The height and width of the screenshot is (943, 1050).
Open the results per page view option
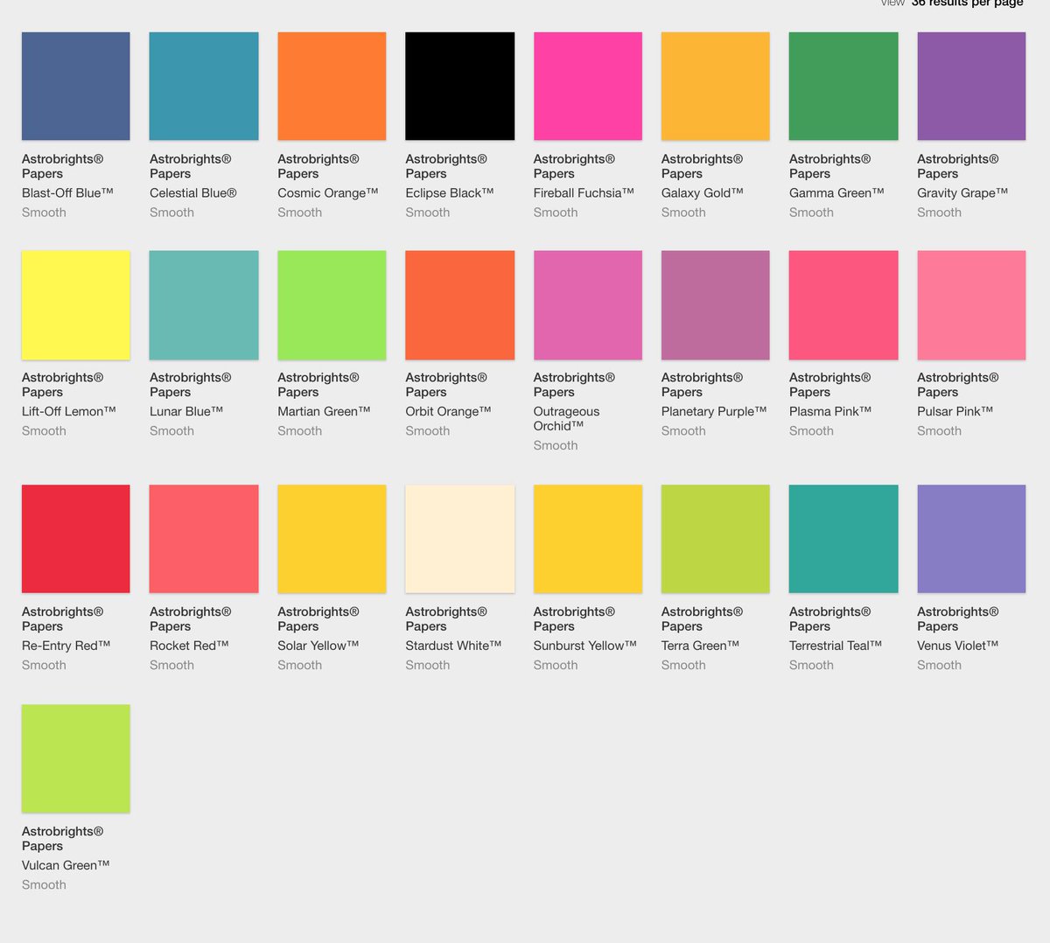point(967,3)
